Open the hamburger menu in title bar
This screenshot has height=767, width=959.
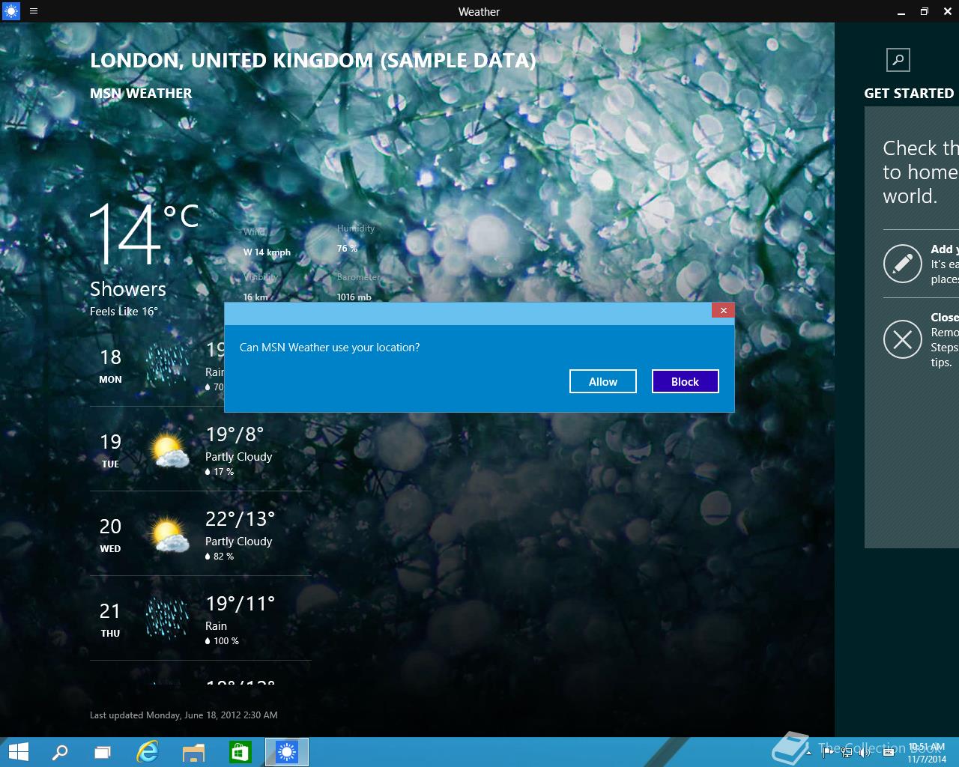[34, 11]
